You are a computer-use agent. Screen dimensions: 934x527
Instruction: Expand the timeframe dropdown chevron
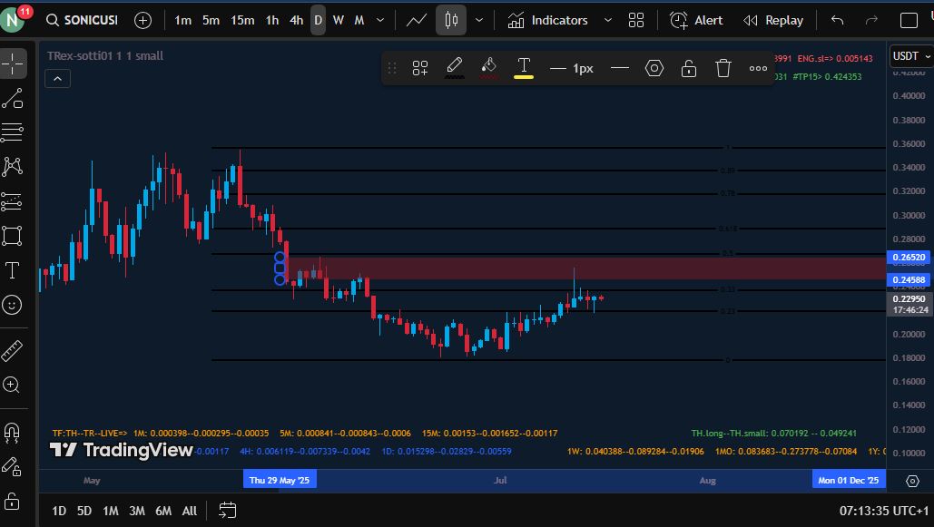click(x=380, y=20)
